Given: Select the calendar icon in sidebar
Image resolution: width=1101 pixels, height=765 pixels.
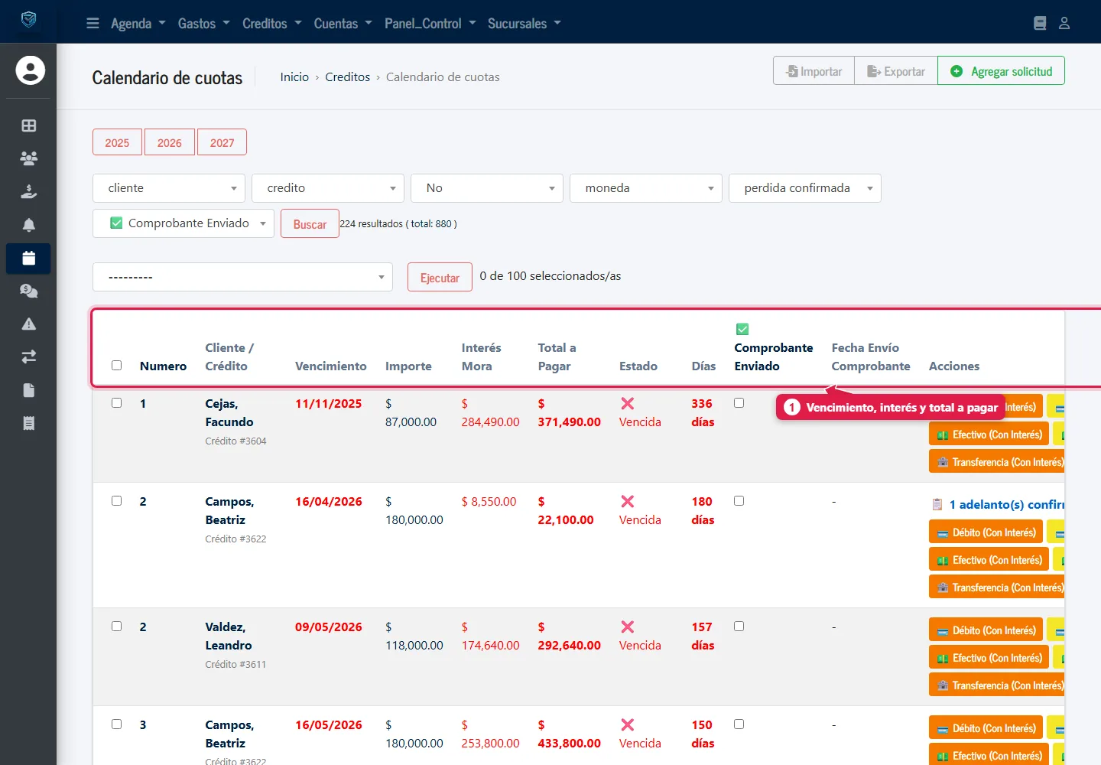Looking at the screenshot, I should [29, 258].
